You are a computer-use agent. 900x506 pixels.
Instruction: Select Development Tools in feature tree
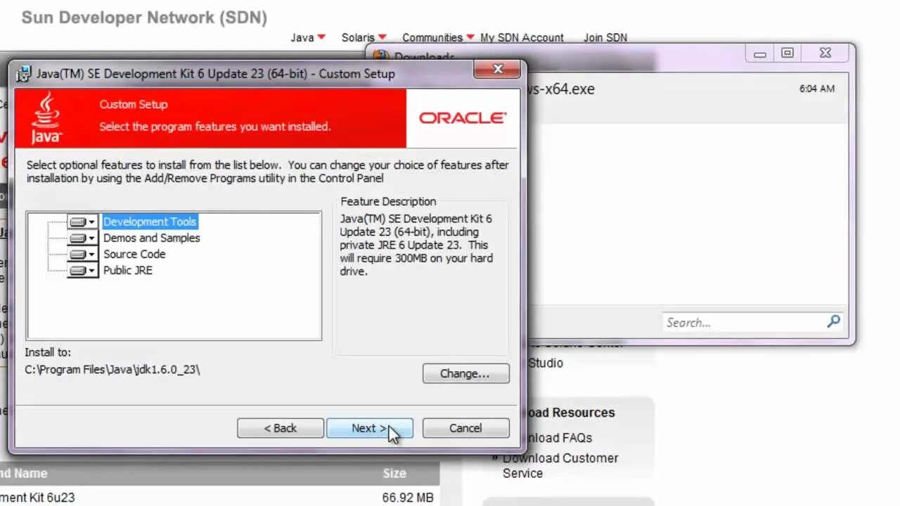[150, 222]
